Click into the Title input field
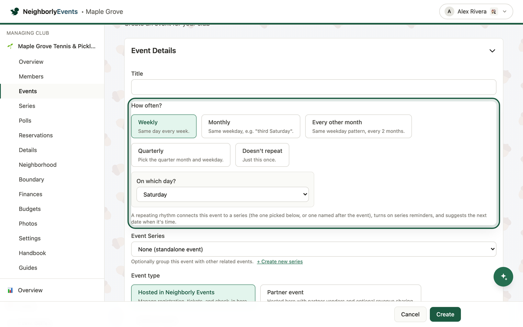Image resolution: width=523 pixels, height=327 pixels. click(314, 87)
